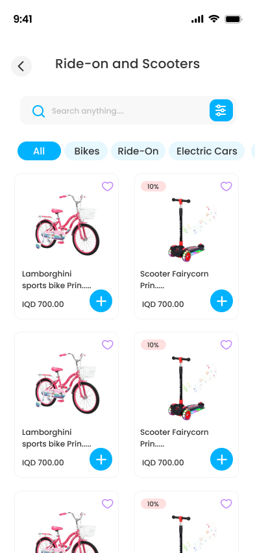Toggle heart on second-row Lamborghini bike
Screen dimensions: 255x553
click(x=108, y=345)
